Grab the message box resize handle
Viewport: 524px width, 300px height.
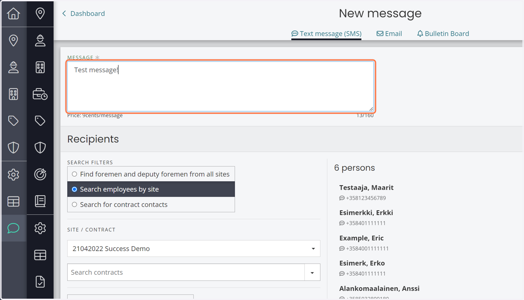(x=371, y=108)
